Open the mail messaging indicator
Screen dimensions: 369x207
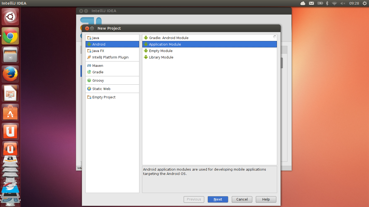[311, 3]
